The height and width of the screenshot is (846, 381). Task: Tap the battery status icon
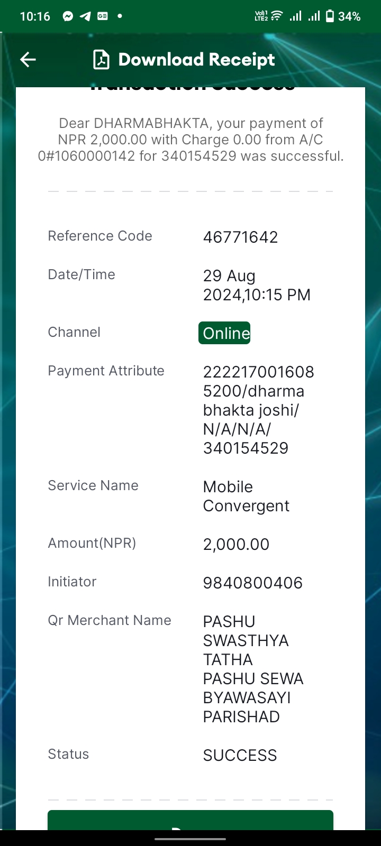point(330,16)
